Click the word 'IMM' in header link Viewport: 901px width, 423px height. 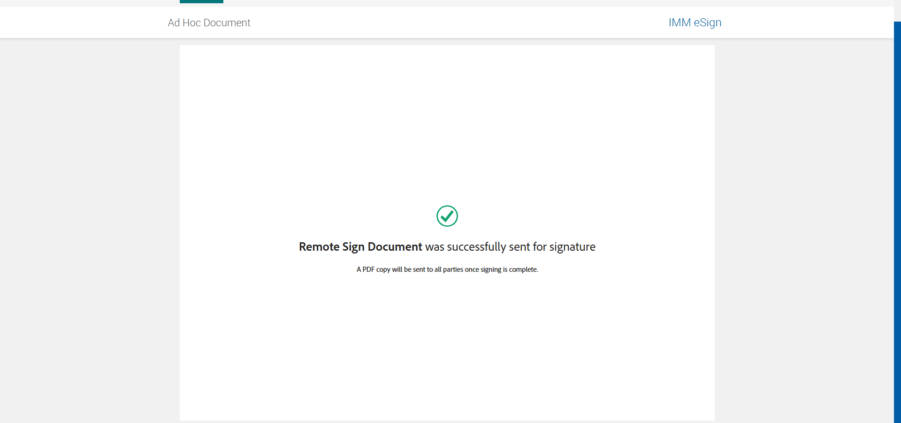point(680,23)
